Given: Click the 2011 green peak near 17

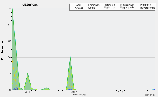Looking at the screenshot, I should coord(28,73).
